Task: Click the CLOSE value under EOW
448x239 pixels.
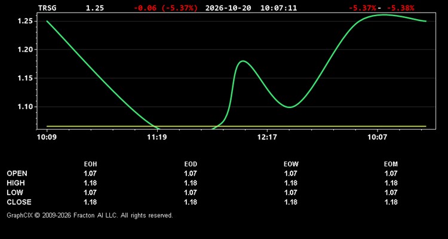Action: (291, 202)
